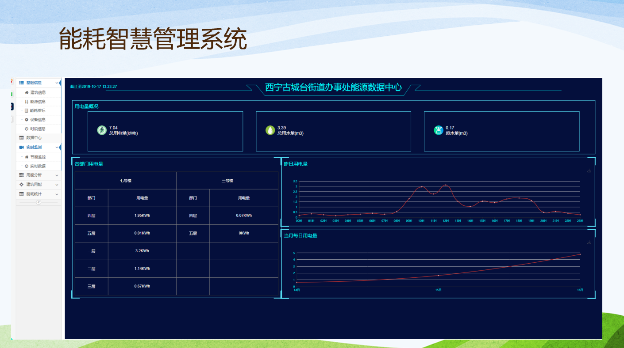The image size is (624, 348).
Task: Click the water drop icon for 总用水量
Action: 270,130
